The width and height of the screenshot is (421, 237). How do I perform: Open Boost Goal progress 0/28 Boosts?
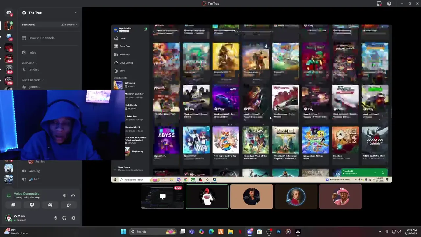49,25
